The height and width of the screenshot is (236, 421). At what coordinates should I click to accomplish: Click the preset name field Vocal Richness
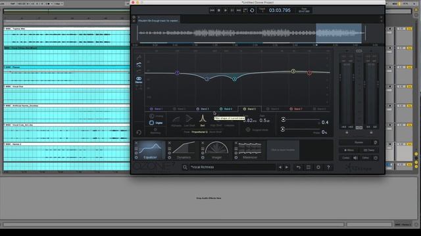[232, 168]
